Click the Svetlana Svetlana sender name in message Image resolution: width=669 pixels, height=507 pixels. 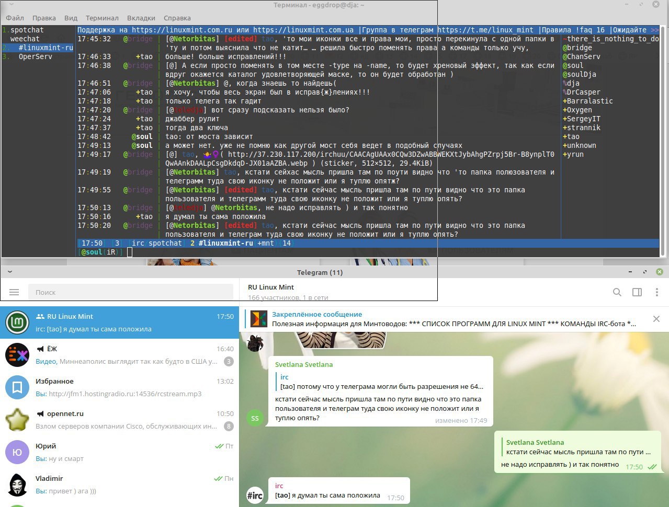coord(304,364)
